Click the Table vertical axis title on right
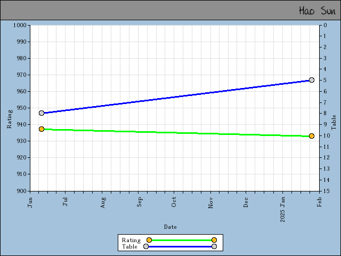This screenshot has width=341, height=256. (x=334, y=122)
